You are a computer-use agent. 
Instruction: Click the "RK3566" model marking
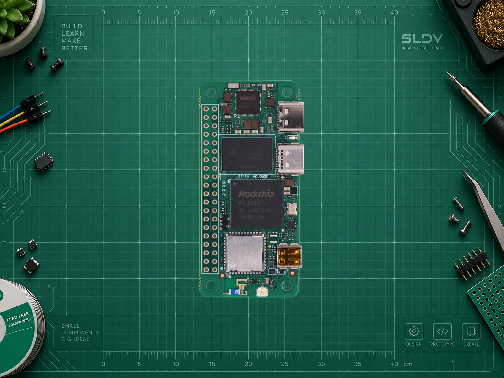(249, 203)
